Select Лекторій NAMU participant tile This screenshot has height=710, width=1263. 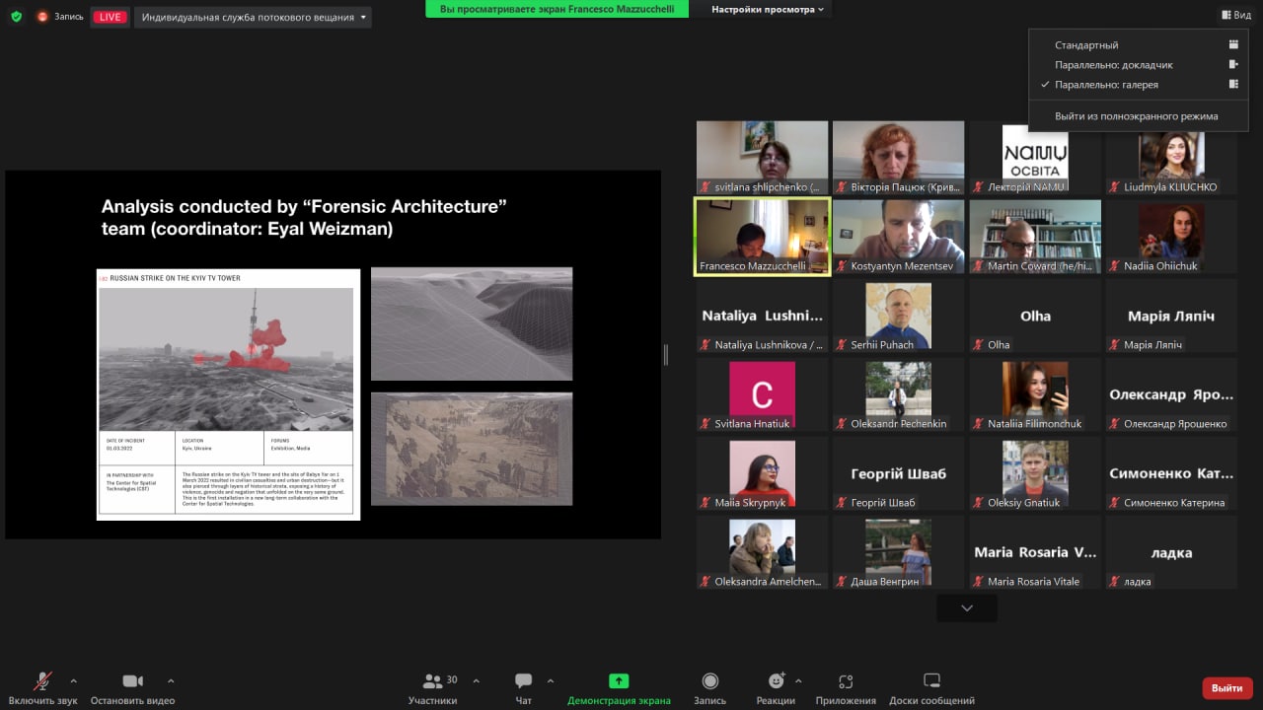(1035, 158)
